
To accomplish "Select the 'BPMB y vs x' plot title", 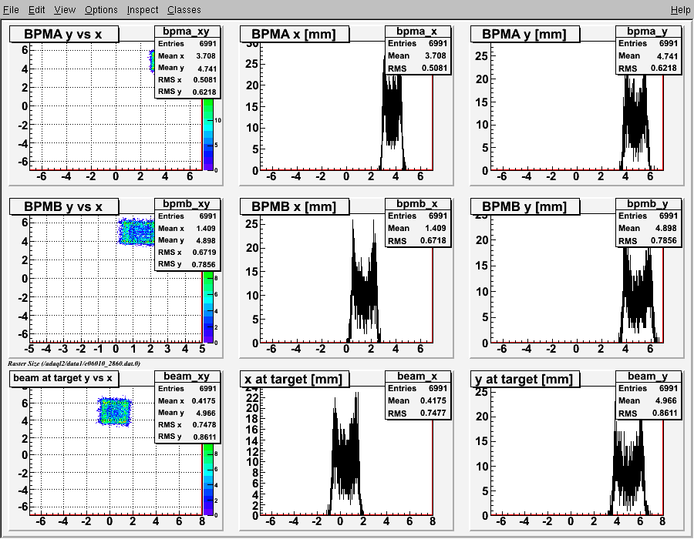I will [x=64, y=207].
